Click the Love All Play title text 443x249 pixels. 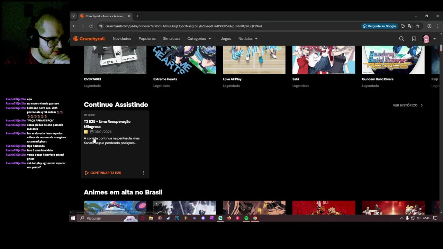click(x=232, y=79)
